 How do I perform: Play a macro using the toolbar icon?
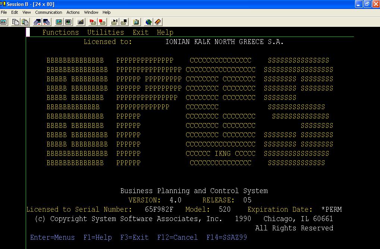click(x=114, y=22)
